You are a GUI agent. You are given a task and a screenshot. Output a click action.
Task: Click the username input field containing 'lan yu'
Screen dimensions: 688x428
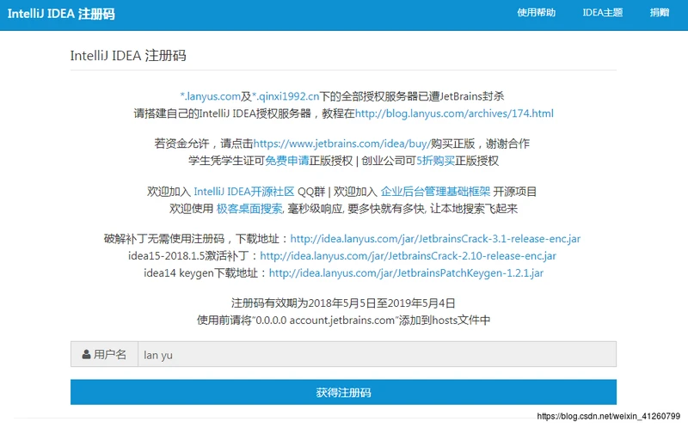pos(377,355)
